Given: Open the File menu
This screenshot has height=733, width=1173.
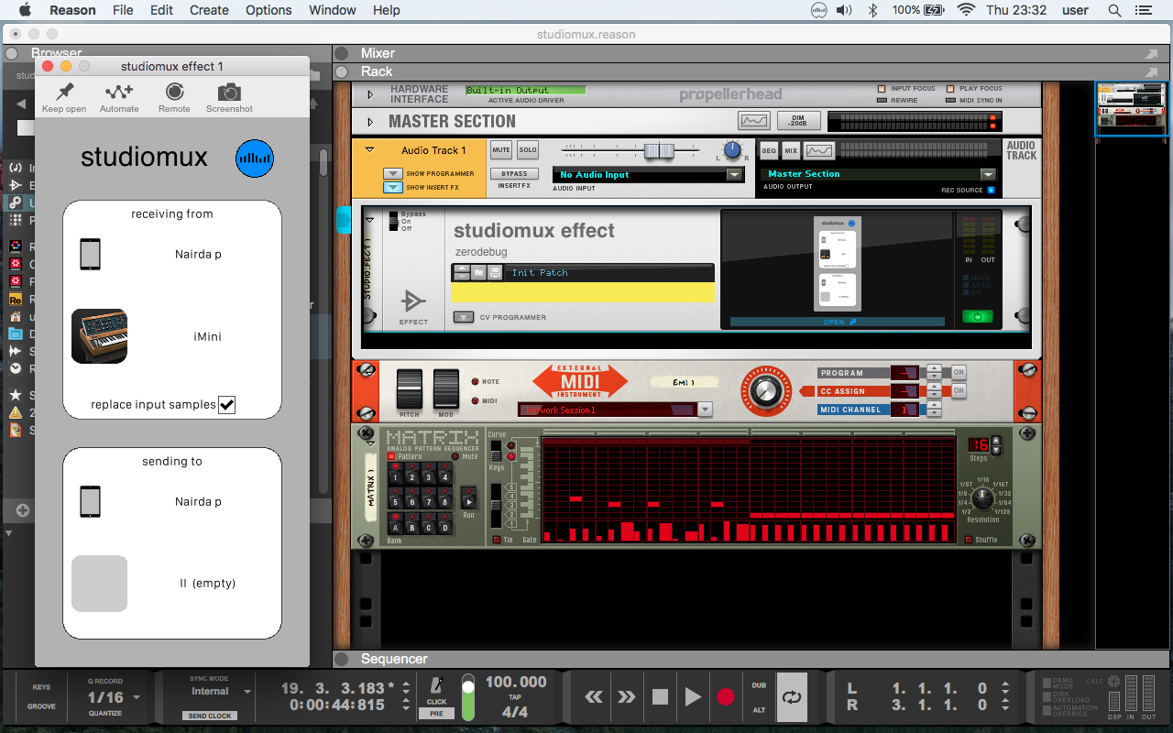Looking at the screenshot, I should coord(123,10).
